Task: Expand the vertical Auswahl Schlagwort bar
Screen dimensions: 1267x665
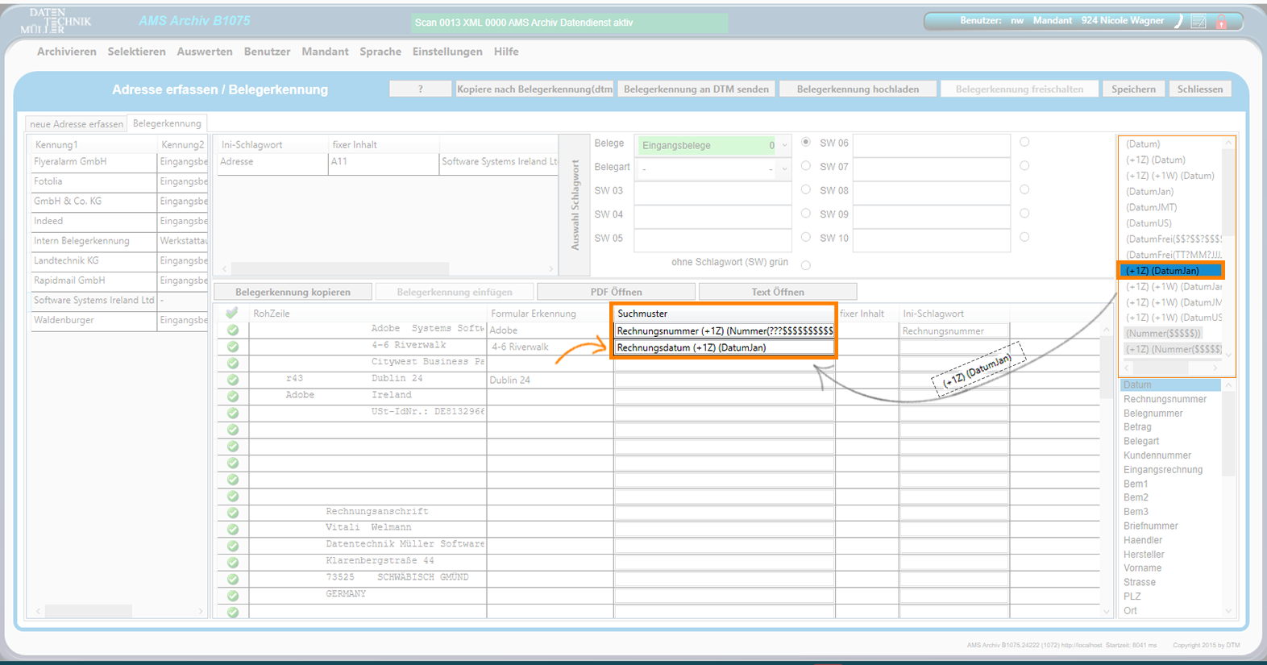Action: click(x=575, y=205)
